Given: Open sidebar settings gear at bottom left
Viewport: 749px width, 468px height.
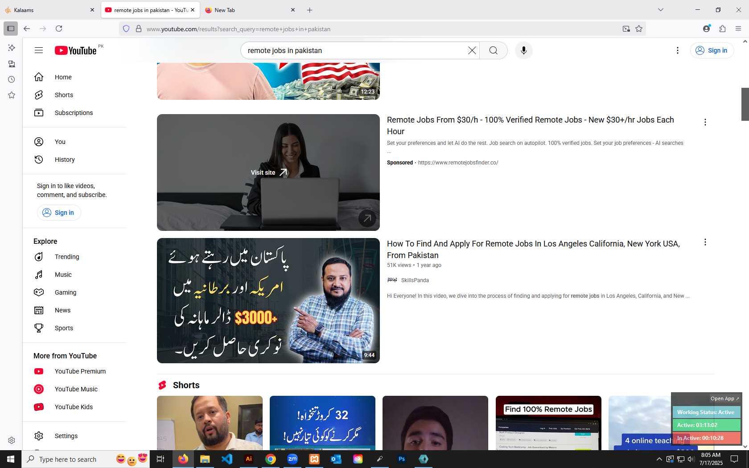Looking at the screenshot, I should 12,440.
